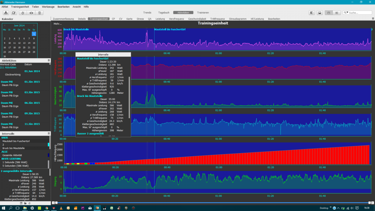Click the Windows Start button in taskbar
375x211 pixels.
tap(3, 208)
